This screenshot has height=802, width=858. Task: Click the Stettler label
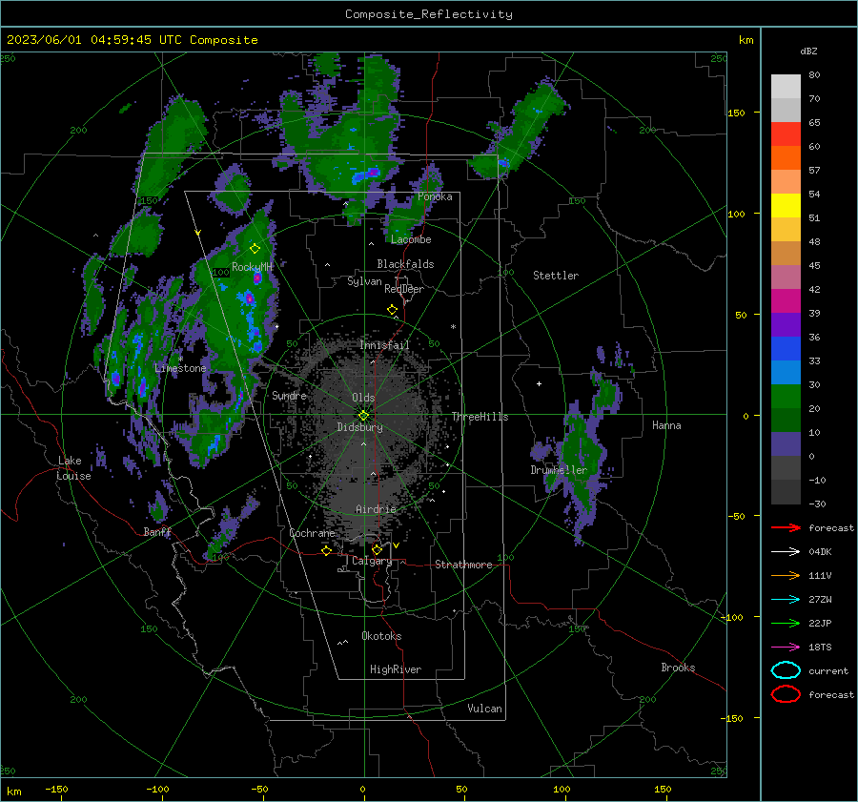pyautogui.click(x=556, y=276)
